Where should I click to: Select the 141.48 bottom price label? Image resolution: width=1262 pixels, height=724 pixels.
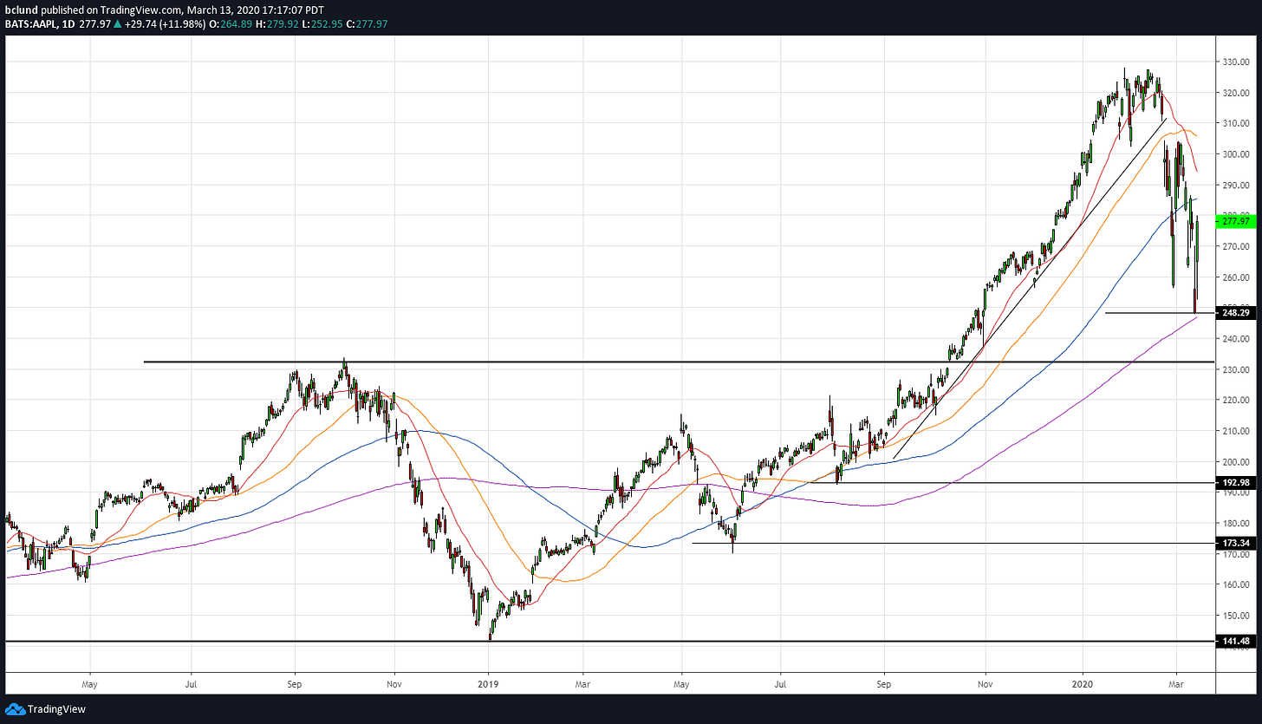pyautogui.click(x=1236, y=642)
